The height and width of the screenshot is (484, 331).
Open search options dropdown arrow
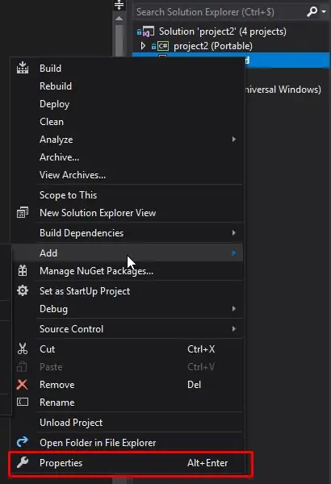(324, 12)
